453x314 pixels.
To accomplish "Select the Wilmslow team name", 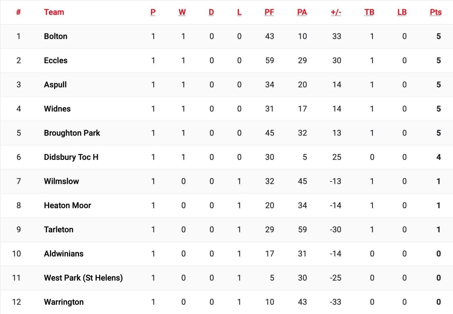I will pyautogui.click(x=61, y=181).
